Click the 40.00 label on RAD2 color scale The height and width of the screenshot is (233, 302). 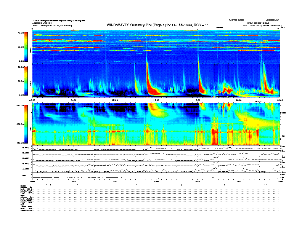click(21, 33)
